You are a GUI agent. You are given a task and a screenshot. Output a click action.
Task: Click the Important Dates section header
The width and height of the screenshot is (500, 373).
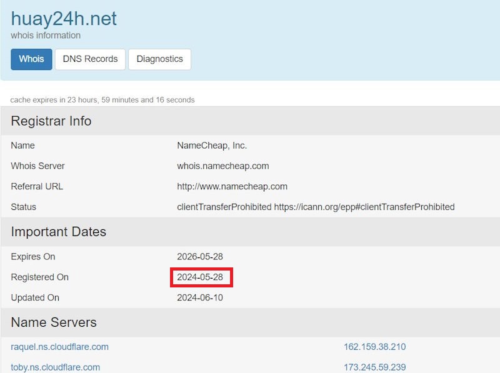[58, 232]
